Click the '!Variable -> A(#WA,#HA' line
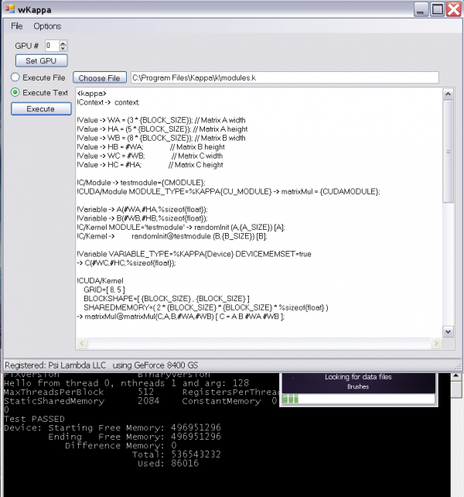464x497 pixels. [142, 210]
